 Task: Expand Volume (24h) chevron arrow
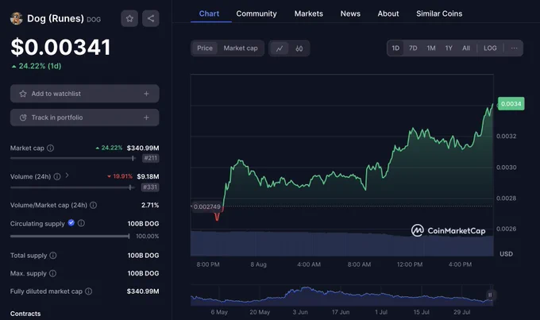click(x=67, y=175)
